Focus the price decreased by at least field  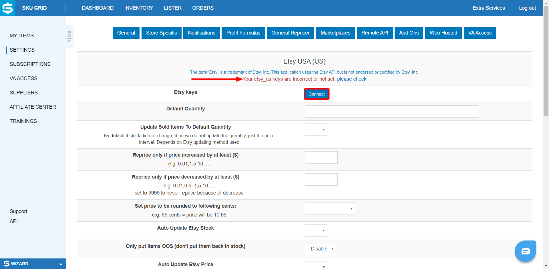(321, 180)
